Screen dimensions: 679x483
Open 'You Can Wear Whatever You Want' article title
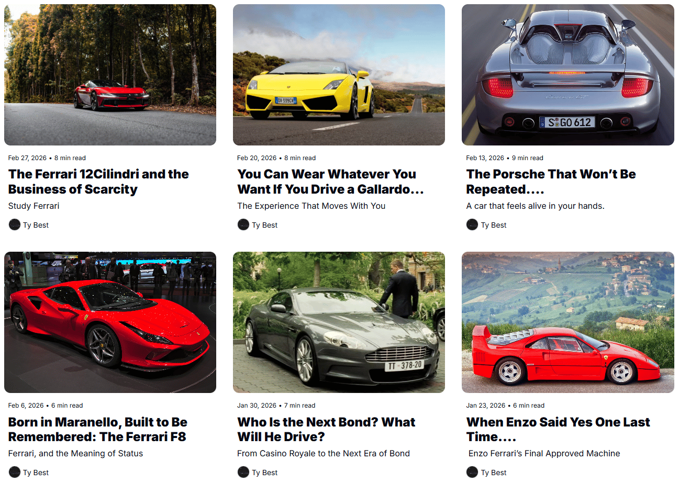(330, 182)
